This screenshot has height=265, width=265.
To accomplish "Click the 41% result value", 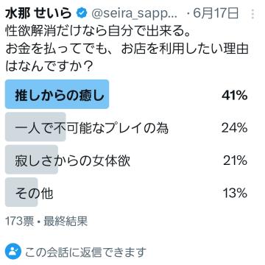I will (234, 96).
